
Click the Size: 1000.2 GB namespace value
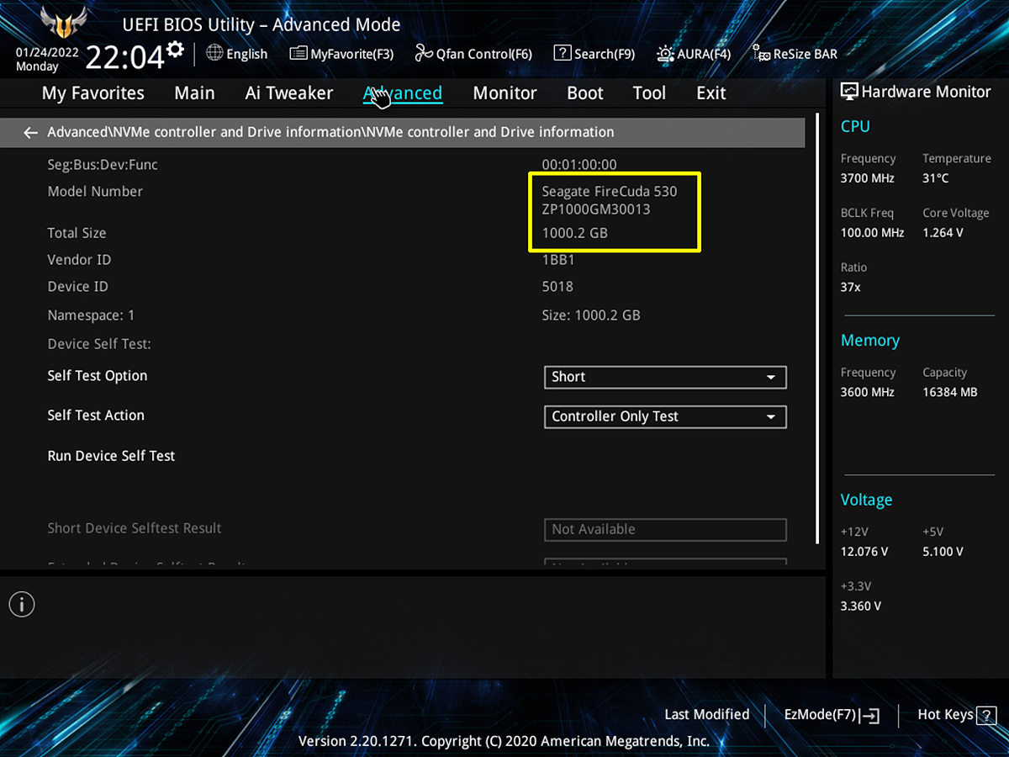(x=591, y=315)
